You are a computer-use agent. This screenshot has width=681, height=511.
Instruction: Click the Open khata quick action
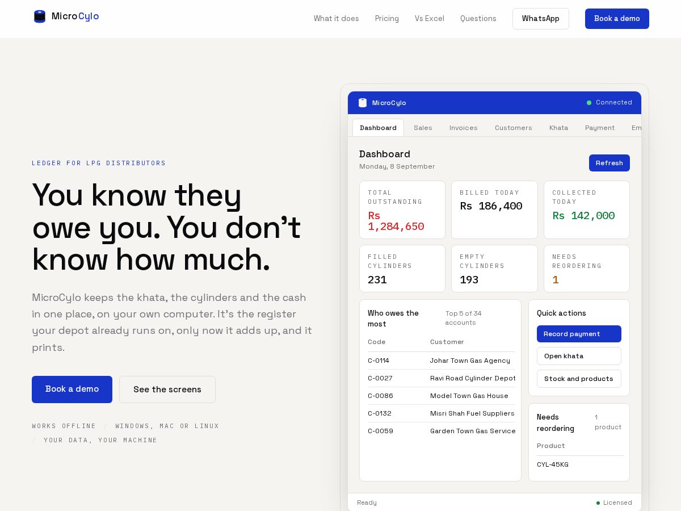point(579,356)
